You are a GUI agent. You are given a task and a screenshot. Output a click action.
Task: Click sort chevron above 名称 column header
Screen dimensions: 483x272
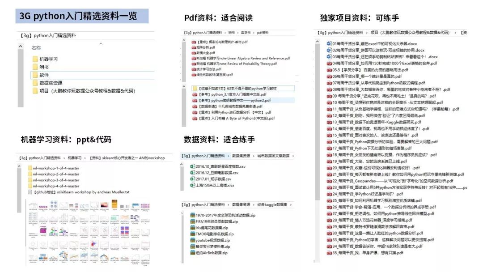[101, 44]
